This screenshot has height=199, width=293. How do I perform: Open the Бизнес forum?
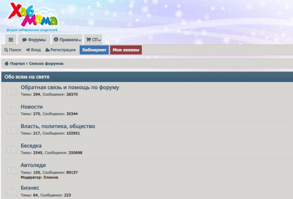pos(30,188)
